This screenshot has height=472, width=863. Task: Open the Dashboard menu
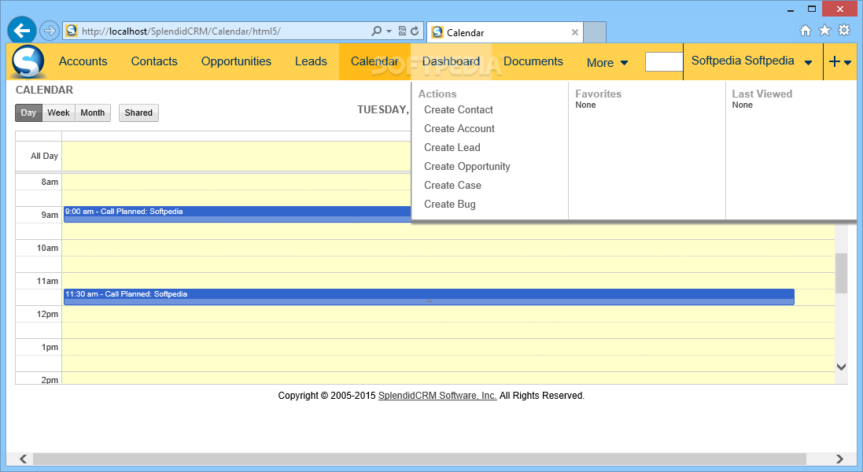tap(452, 61)
